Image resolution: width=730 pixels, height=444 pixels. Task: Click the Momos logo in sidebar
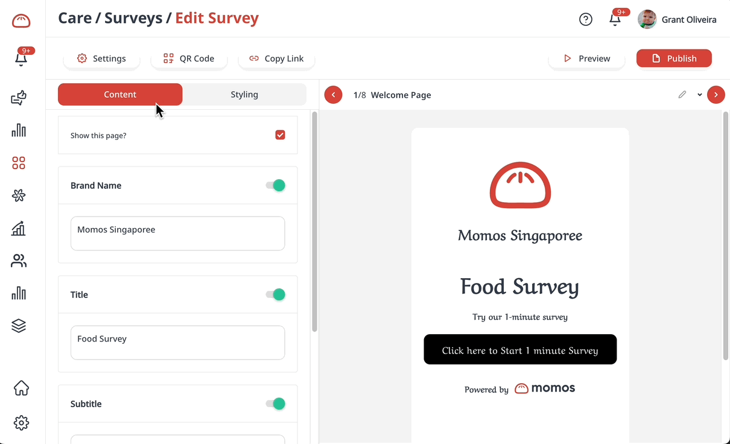coord(21,21)
